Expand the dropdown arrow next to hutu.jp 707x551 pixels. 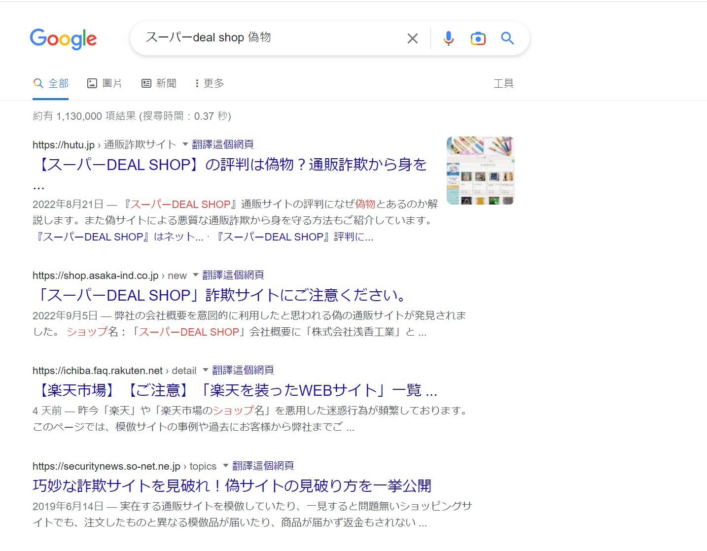coord(185,144)
